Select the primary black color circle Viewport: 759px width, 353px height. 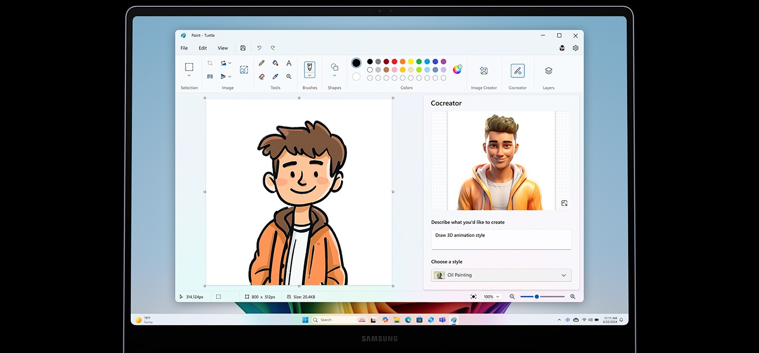click(x=356, y=63)
